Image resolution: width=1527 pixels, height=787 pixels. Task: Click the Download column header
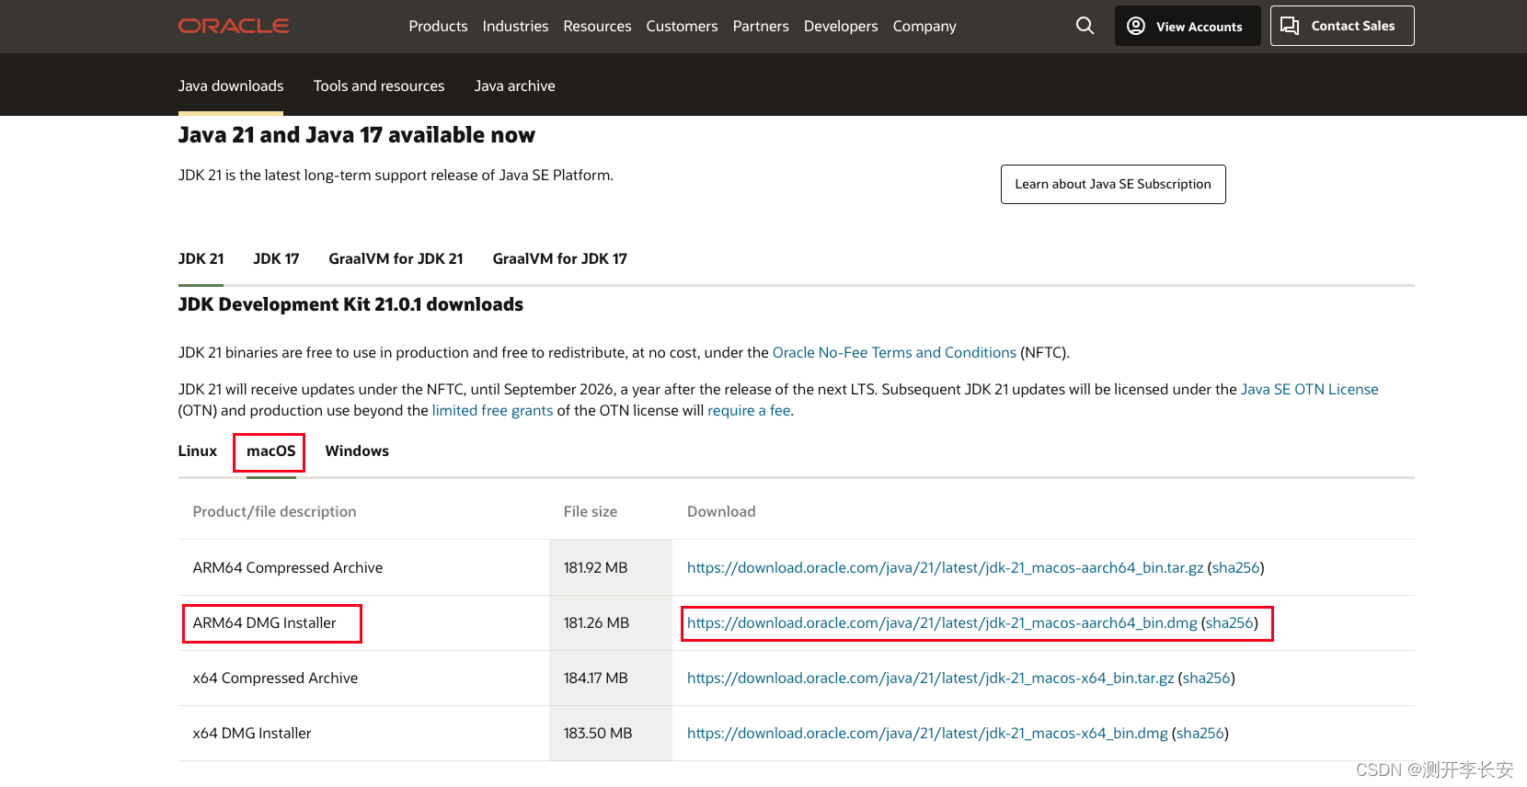pos(721,511)
